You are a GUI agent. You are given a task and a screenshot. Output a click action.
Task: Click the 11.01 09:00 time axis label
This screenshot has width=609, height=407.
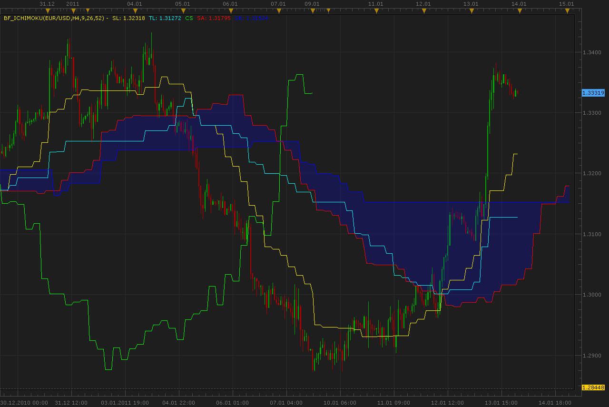point(393,402)
